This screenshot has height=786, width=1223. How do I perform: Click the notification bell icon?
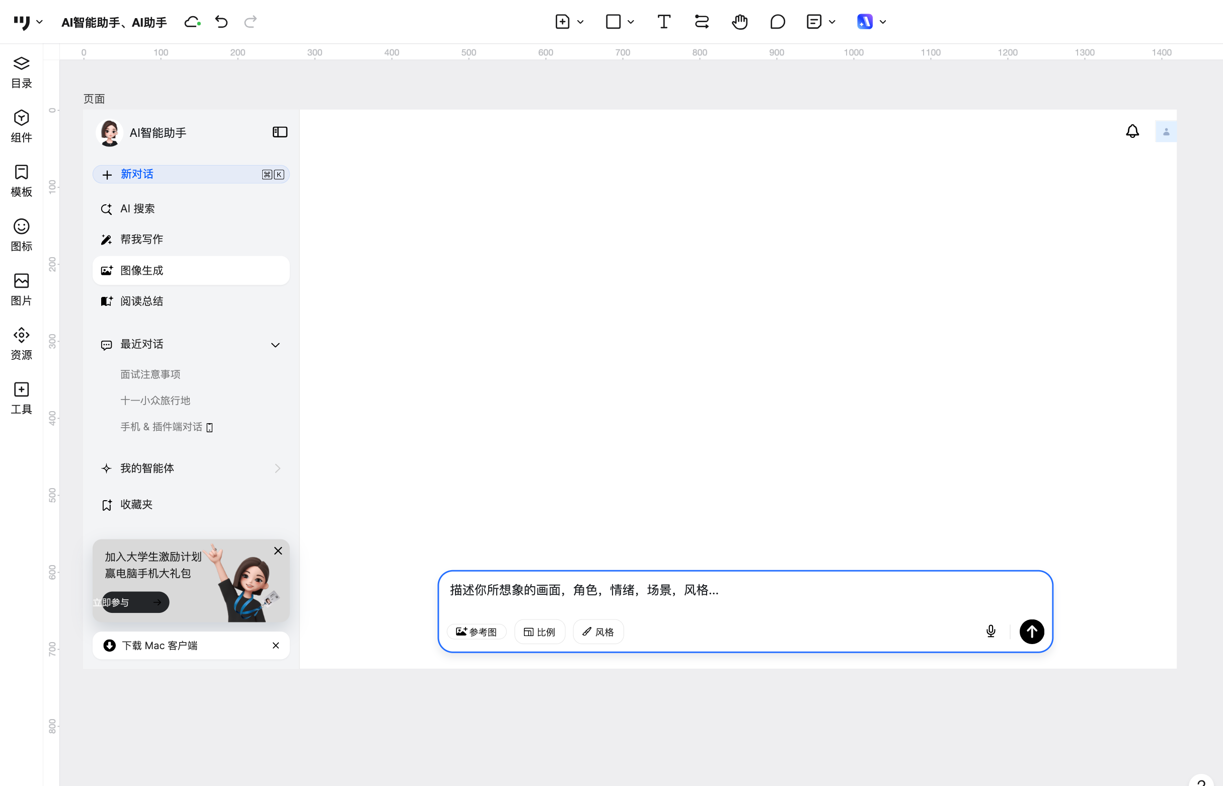[x=1132, y=132]
